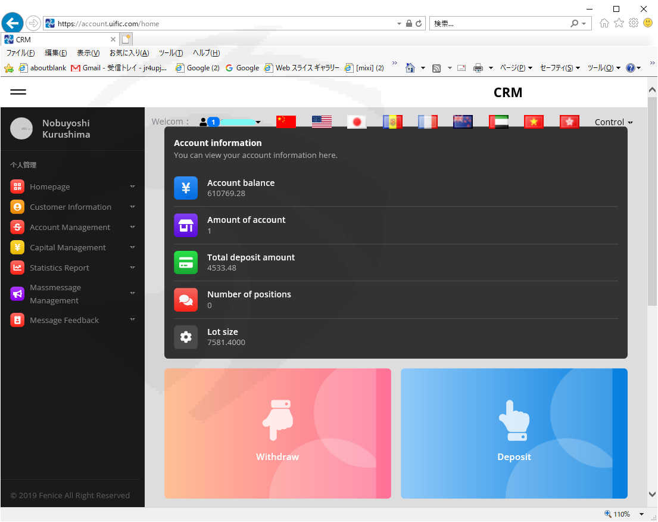The width and height of the screenshot is (658, 522).
Task: Click the browser address bar
Action: click(227, 23)
